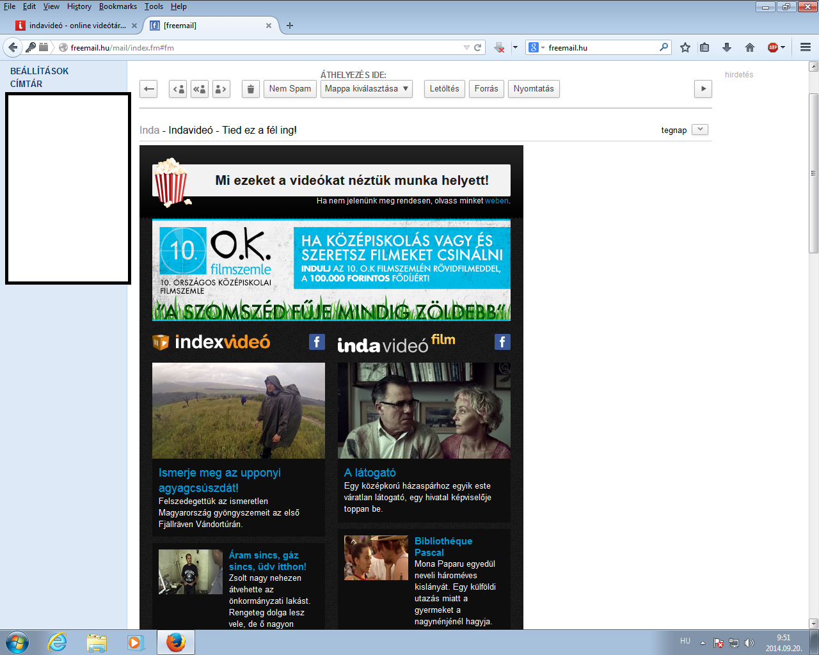Open the Help menu
This screenshot has height=655, width=819.
pos(179,6)
